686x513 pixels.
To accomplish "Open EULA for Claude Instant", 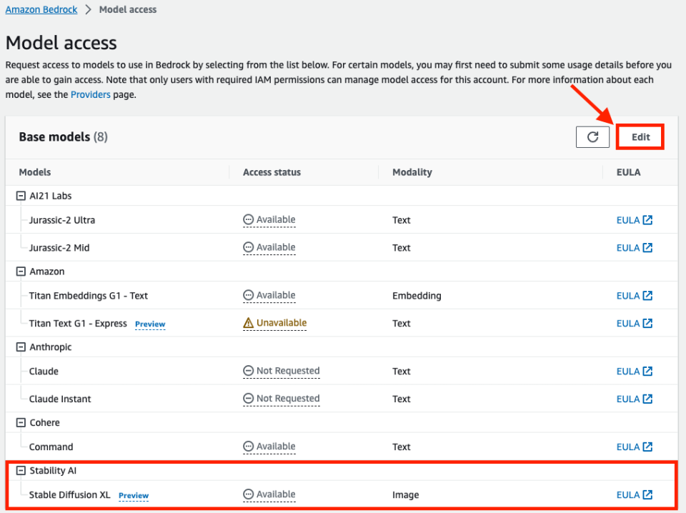I will 634,399.
